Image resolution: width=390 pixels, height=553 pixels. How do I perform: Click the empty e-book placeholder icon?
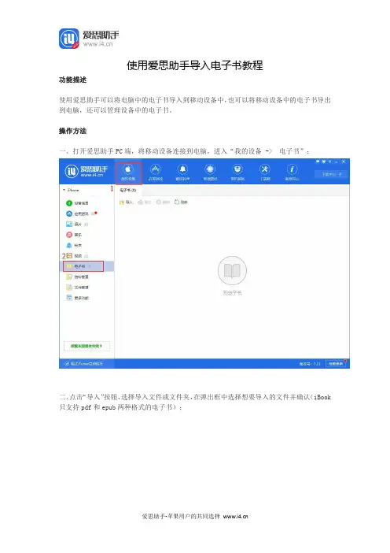[232, 270]
